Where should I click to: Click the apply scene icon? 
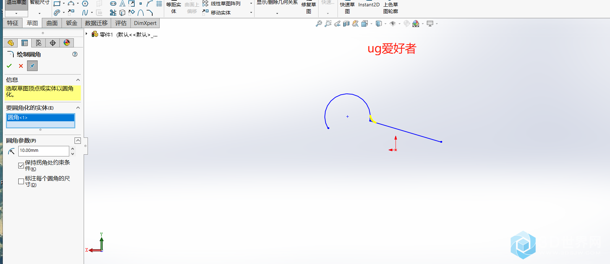tap(416, 24)
